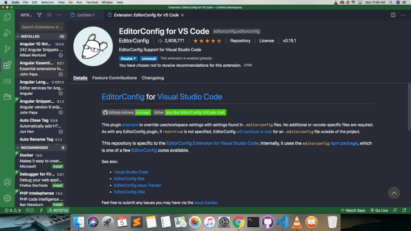Click the GitHub Actions success badge
The width and height of the screenshot is (411, 231).
pos(127,112)
